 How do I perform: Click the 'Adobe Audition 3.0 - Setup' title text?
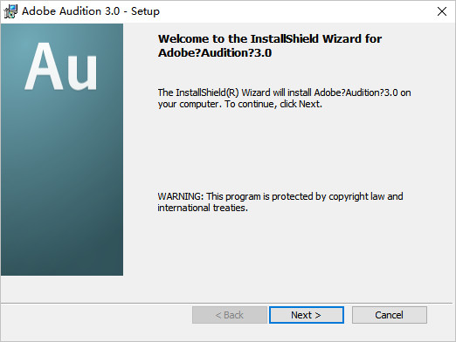point(91,11)
